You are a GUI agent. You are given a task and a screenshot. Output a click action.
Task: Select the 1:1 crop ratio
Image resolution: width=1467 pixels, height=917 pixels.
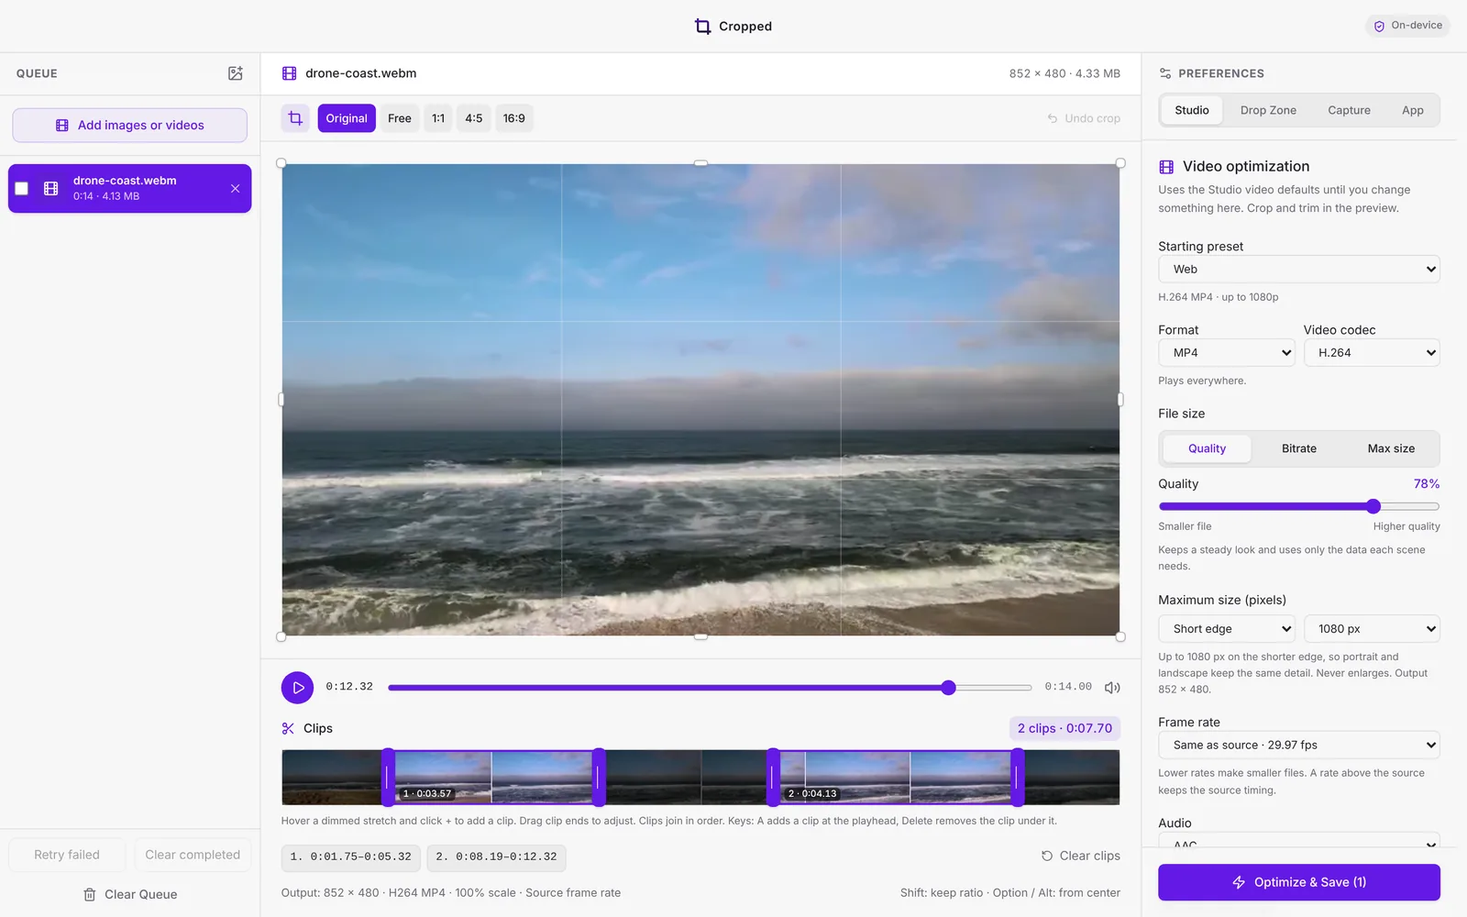pyautogui.click(x=438, y=118)
